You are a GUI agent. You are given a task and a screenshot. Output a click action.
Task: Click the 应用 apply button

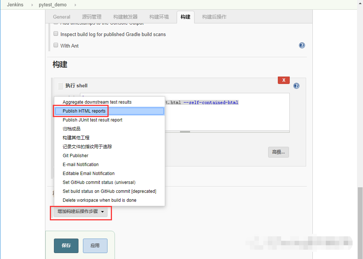(95, 246)
